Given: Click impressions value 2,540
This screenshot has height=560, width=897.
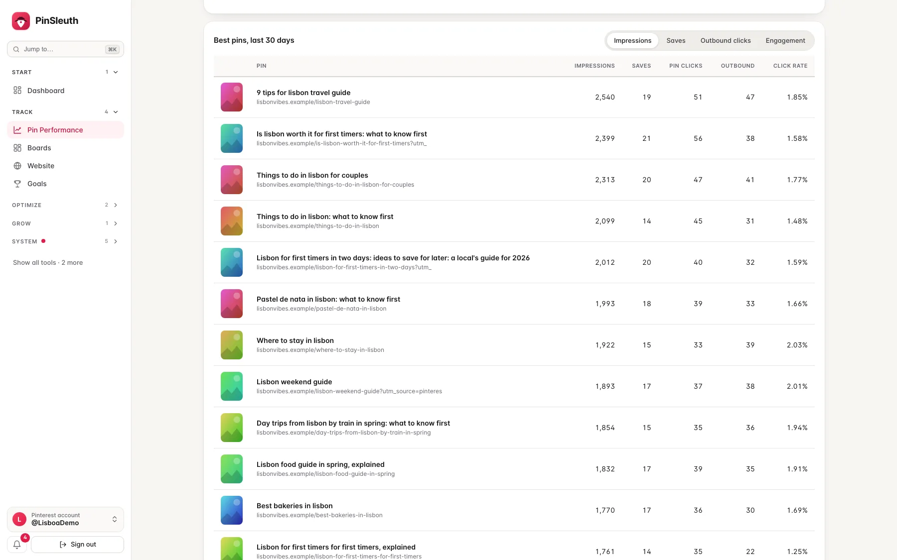Looking at the screenshot, I should pyautogui.click(x=605, y=97).
